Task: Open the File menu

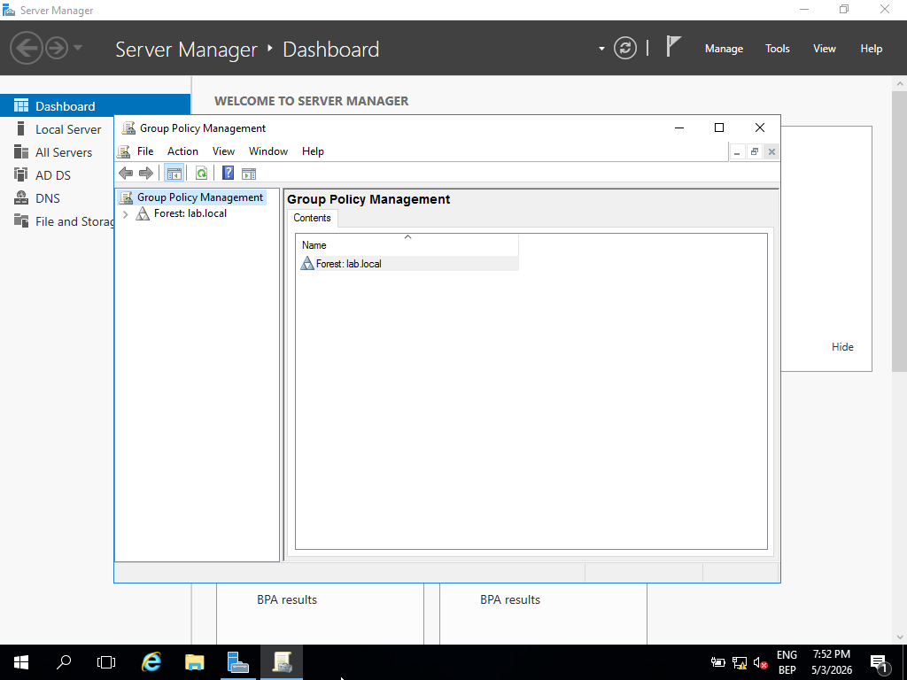Action: tap(145, 151)
